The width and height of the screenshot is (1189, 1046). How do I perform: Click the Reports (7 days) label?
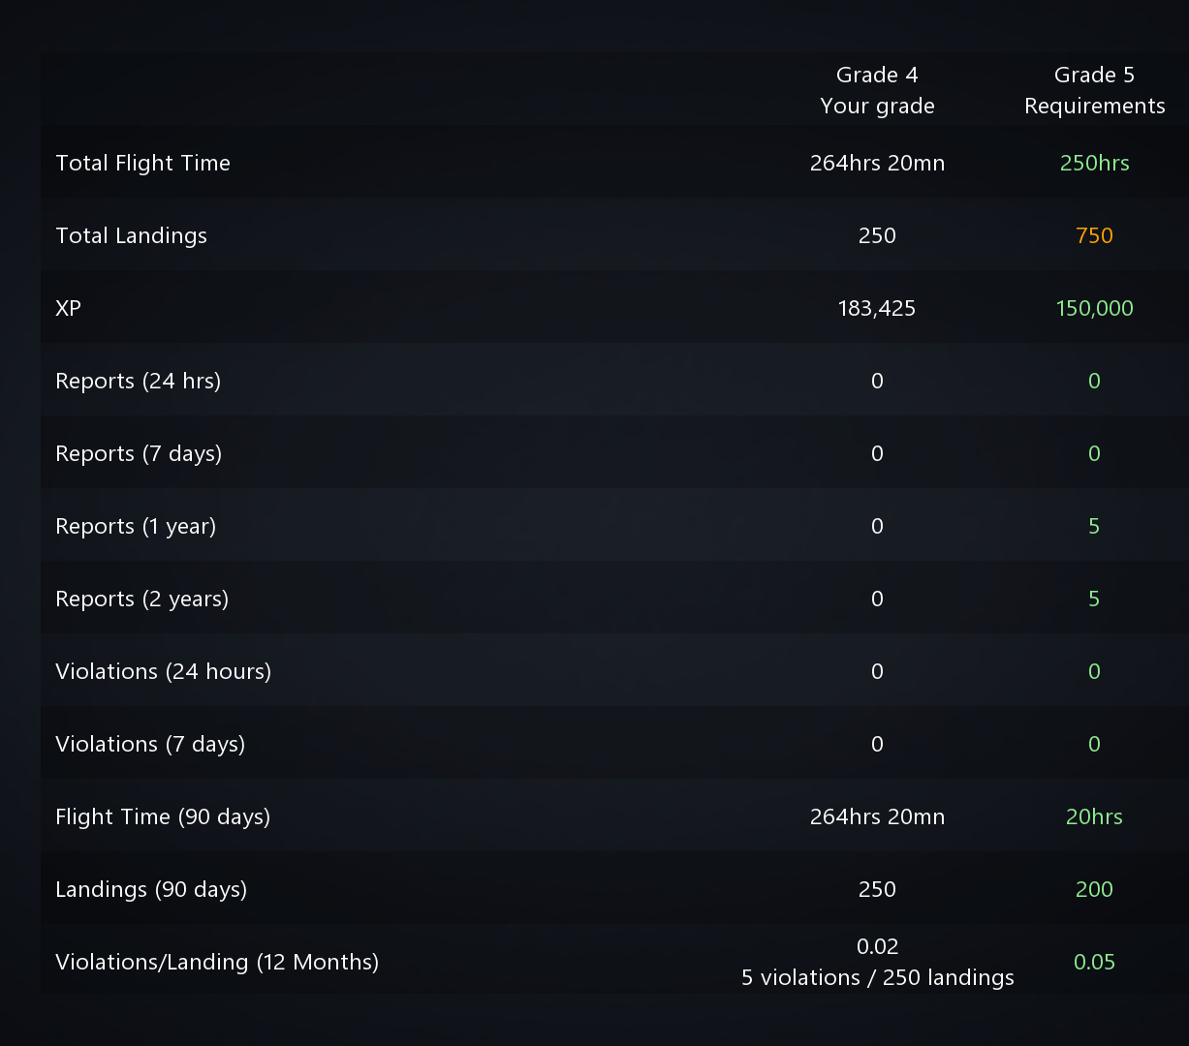tap(139, 453)
